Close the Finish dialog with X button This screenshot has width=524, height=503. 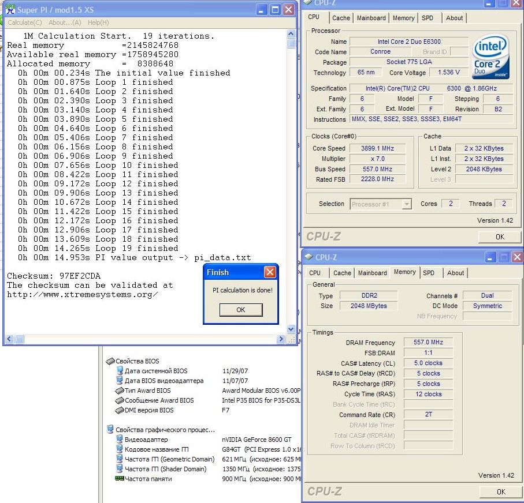click(x=270, y=272)
